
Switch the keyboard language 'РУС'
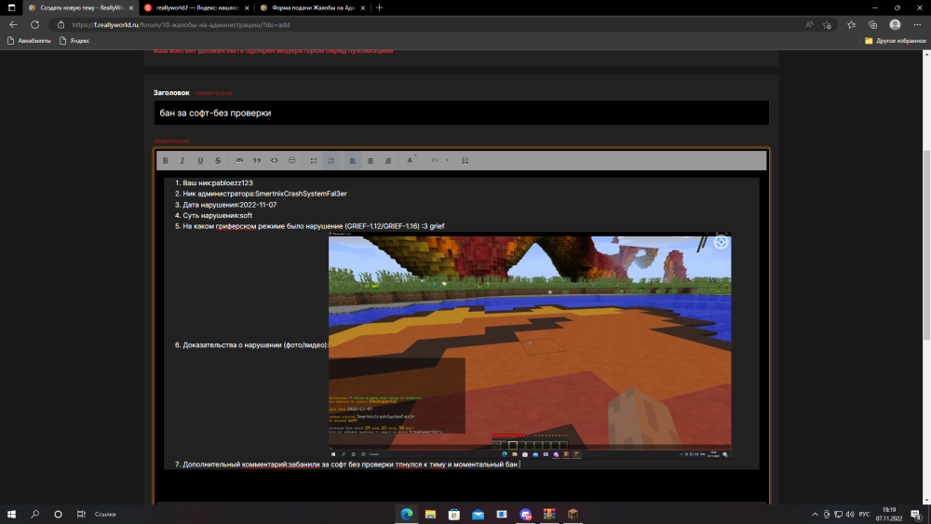tap(865, 514)
